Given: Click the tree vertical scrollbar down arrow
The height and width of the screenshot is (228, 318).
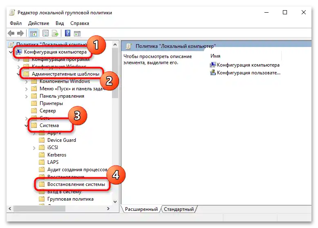Looking at the screenshot, I should (x=115, y=202).
